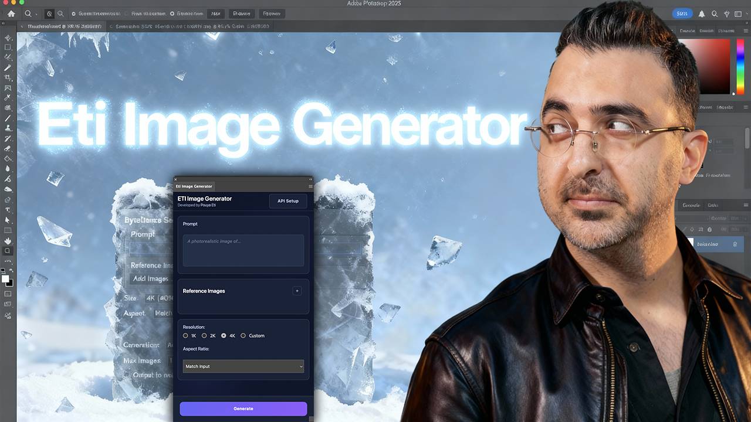Open the Edit Toolbar three-dots menu

[x=8, y=261]
